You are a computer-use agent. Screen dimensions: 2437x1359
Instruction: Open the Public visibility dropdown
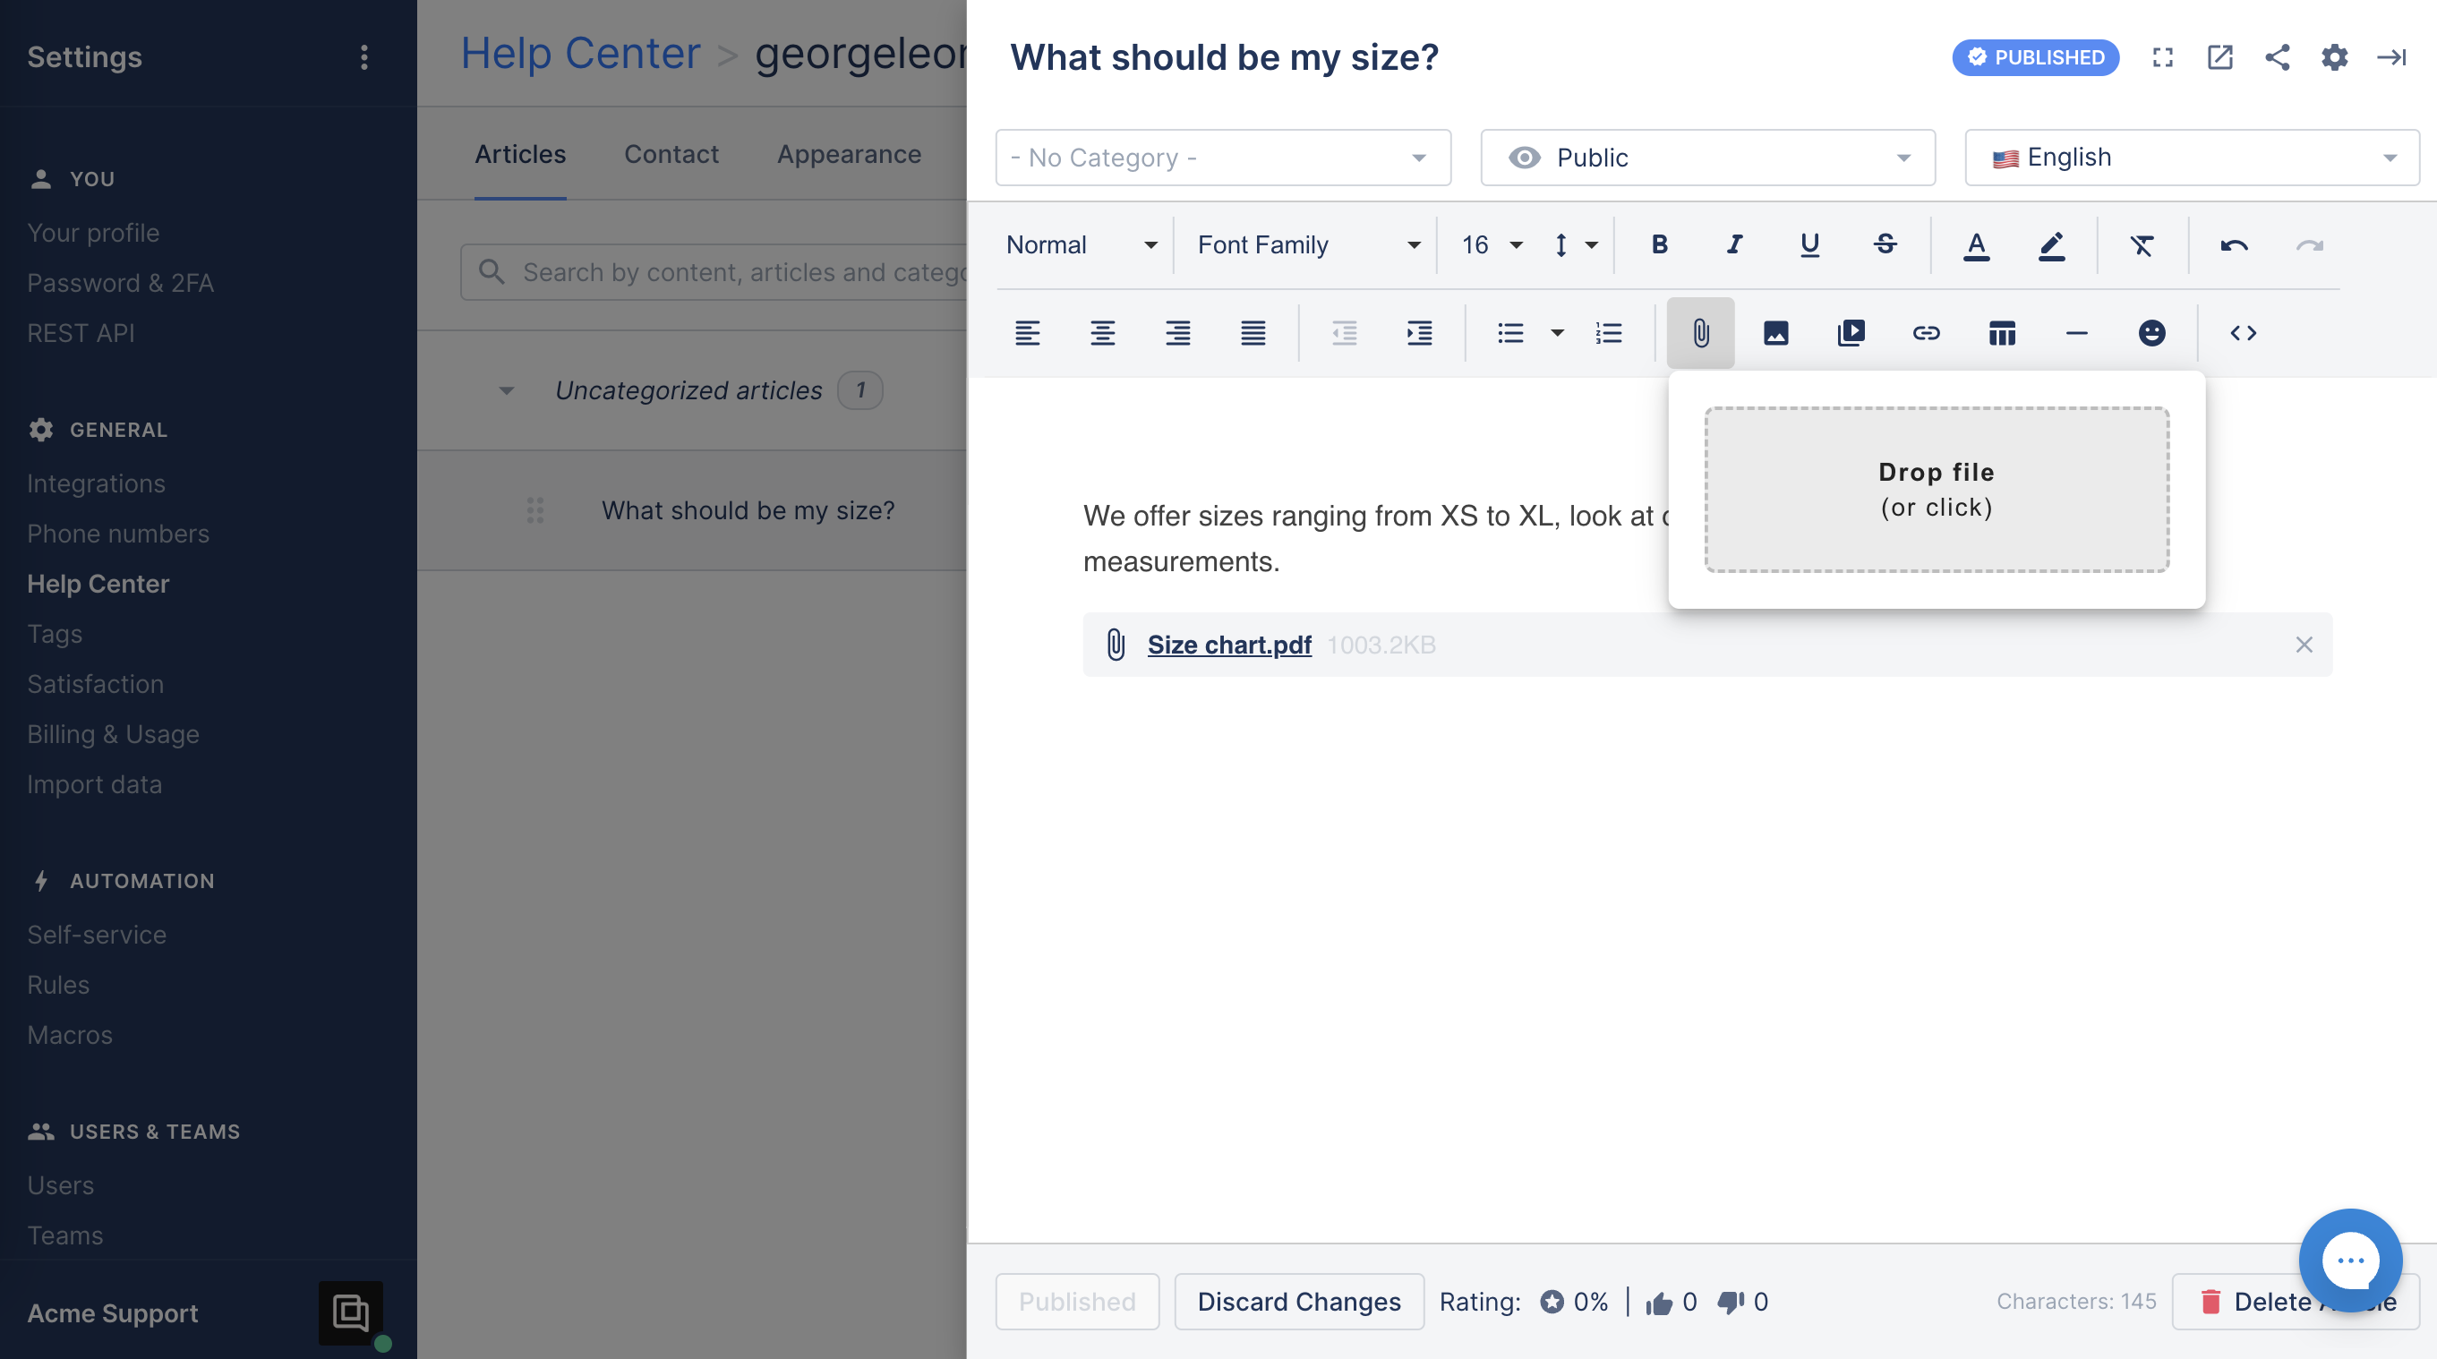tap(1707, 158)
